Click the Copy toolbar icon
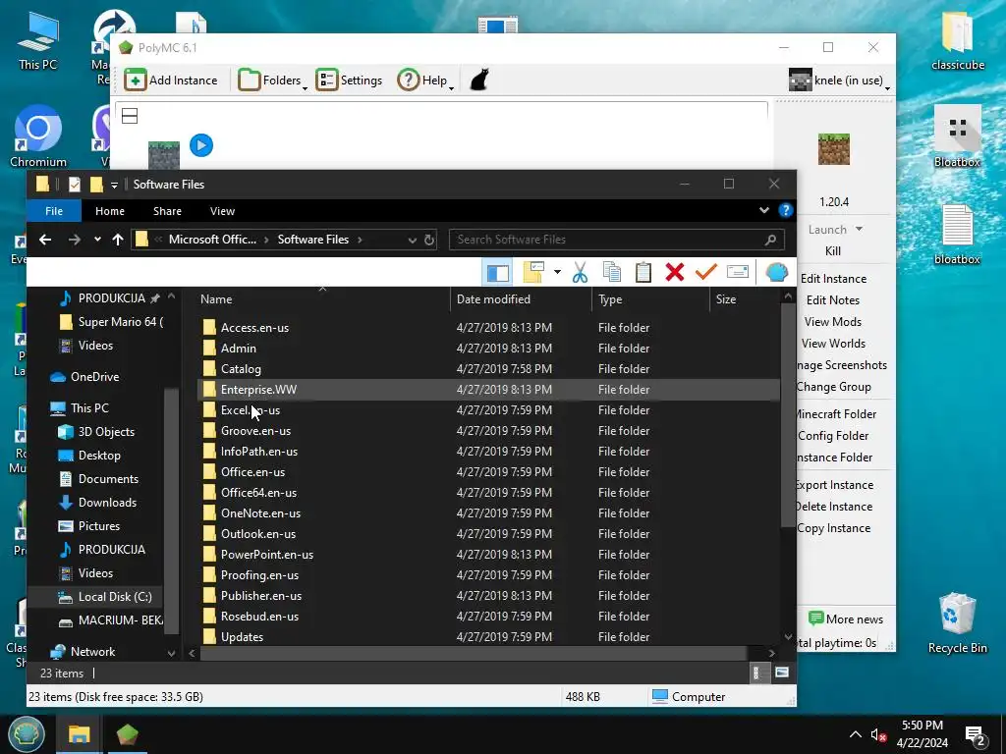1006x754 pixels. pyautogui.click(x=612, y=273)
